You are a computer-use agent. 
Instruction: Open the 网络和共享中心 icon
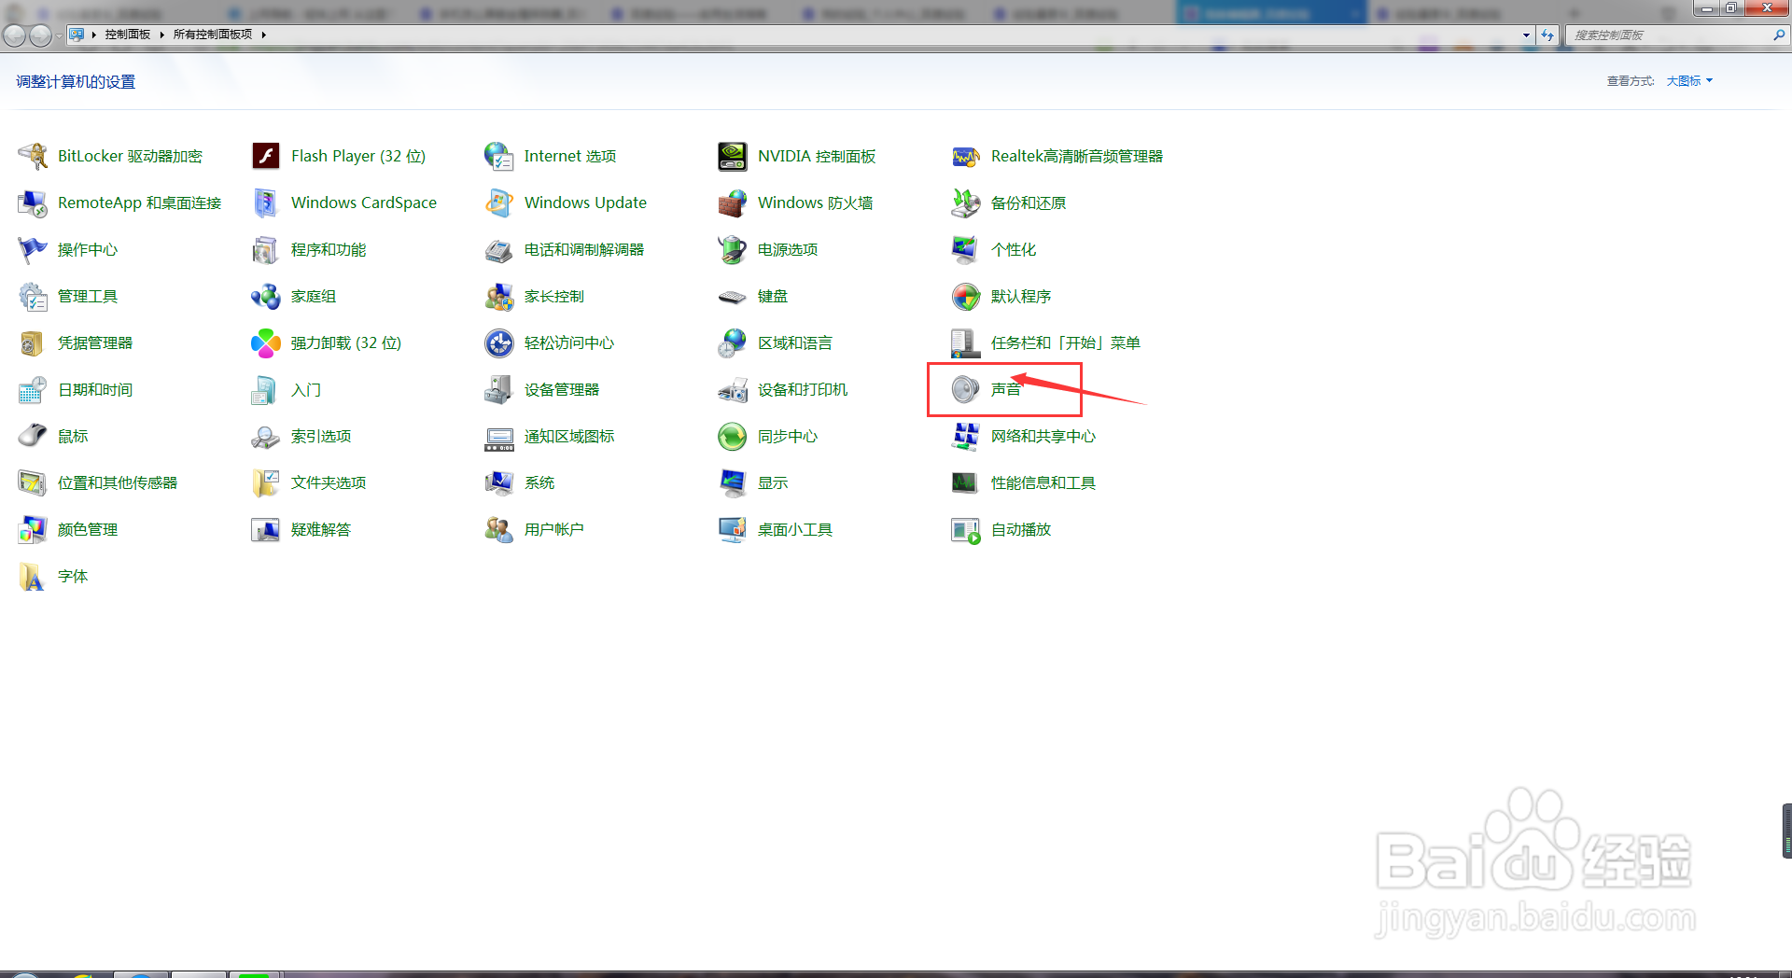[x=966, y=436]
